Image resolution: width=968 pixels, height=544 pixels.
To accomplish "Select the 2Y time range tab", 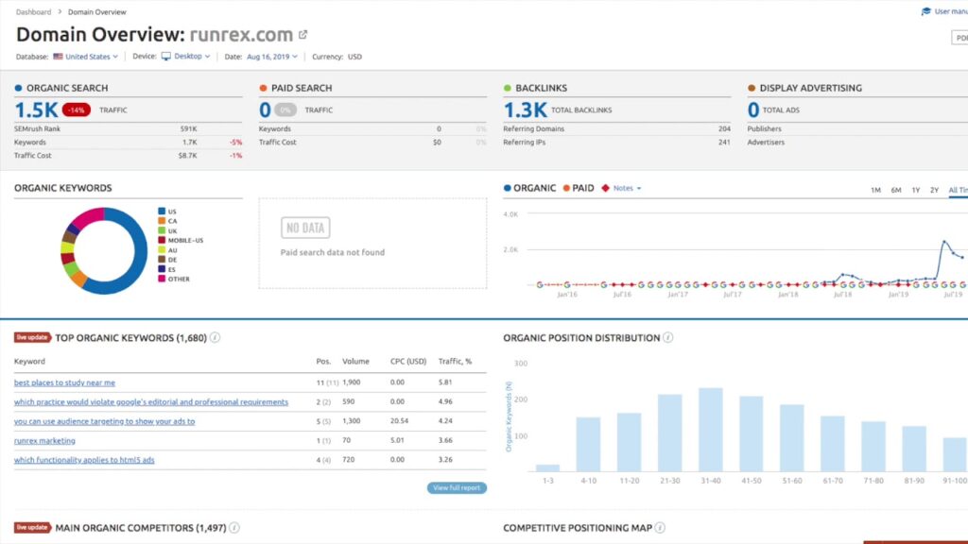I will 934,190.
